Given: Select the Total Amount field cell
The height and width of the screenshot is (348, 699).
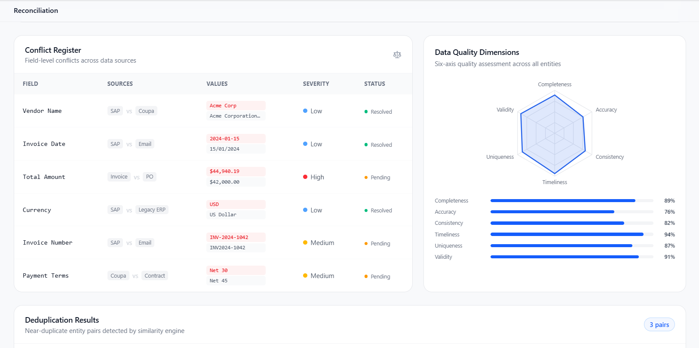Looking at the screenshot, I should point(44,177).
